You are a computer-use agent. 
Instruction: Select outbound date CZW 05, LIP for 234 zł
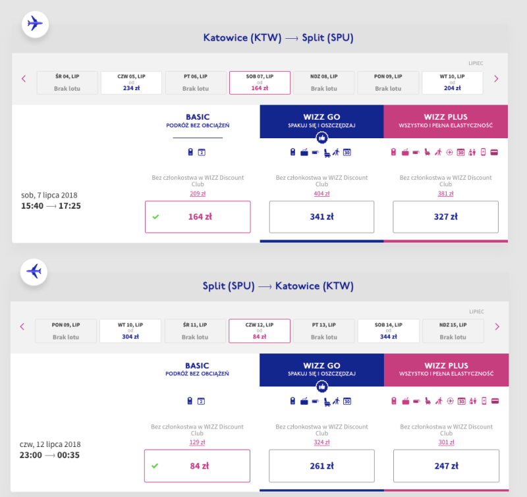coord(130,83)
